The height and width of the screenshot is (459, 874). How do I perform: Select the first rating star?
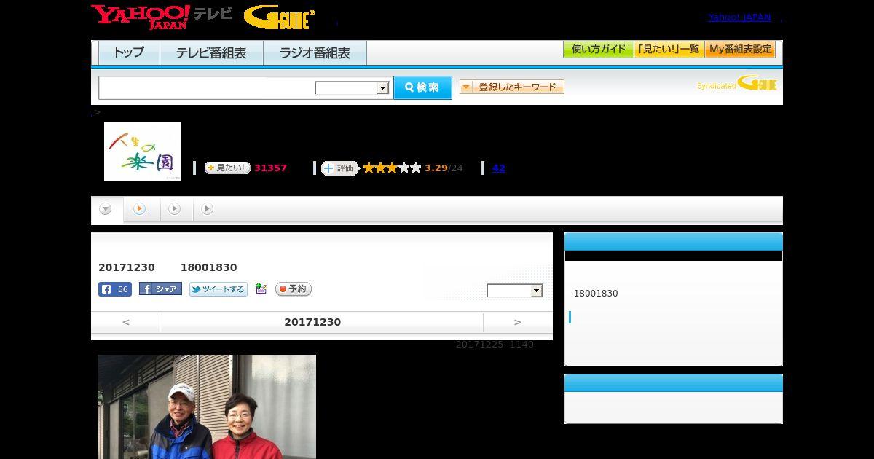[369, 168]
